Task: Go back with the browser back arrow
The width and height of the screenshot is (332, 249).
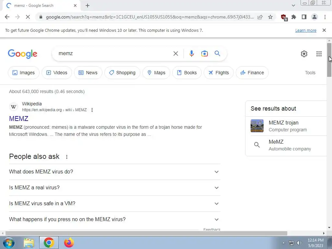Action: point(7,17)
